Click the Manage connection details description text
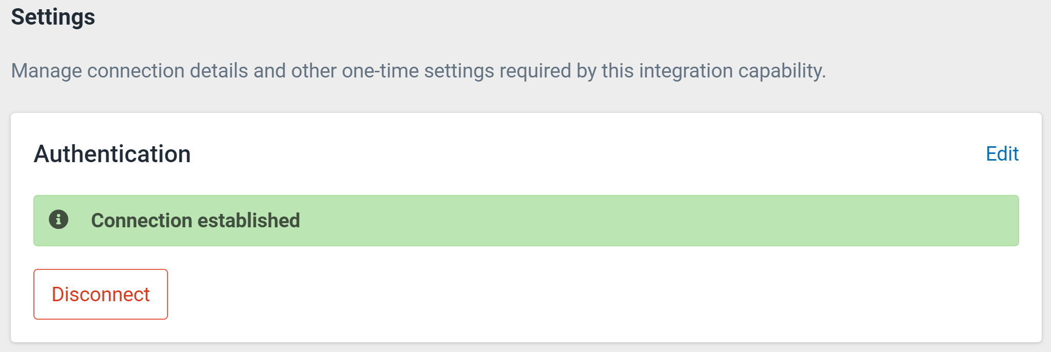 (x=418, y=71)
